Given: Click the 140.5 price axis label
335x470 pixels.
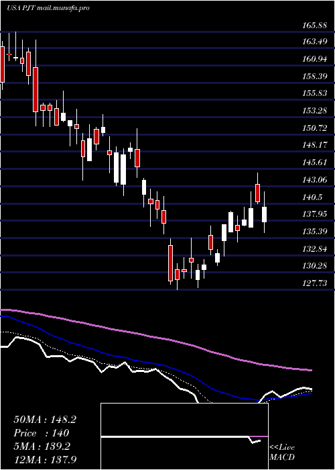Looking at the screenshot, I should 312,197.
